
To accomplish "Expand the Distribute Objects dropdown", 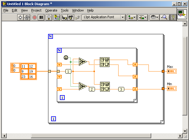I will 142,17.
